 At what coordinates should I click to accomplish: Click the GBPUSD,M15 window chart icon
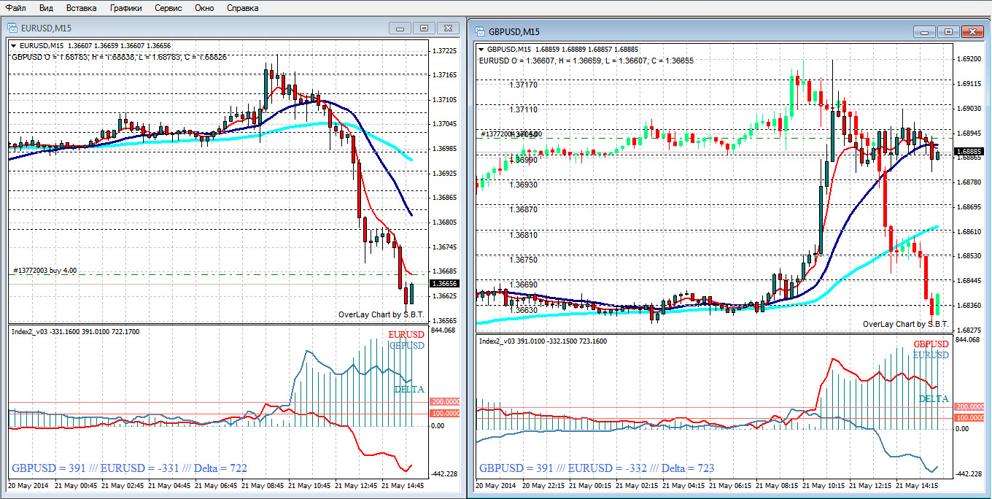[480, 31]
